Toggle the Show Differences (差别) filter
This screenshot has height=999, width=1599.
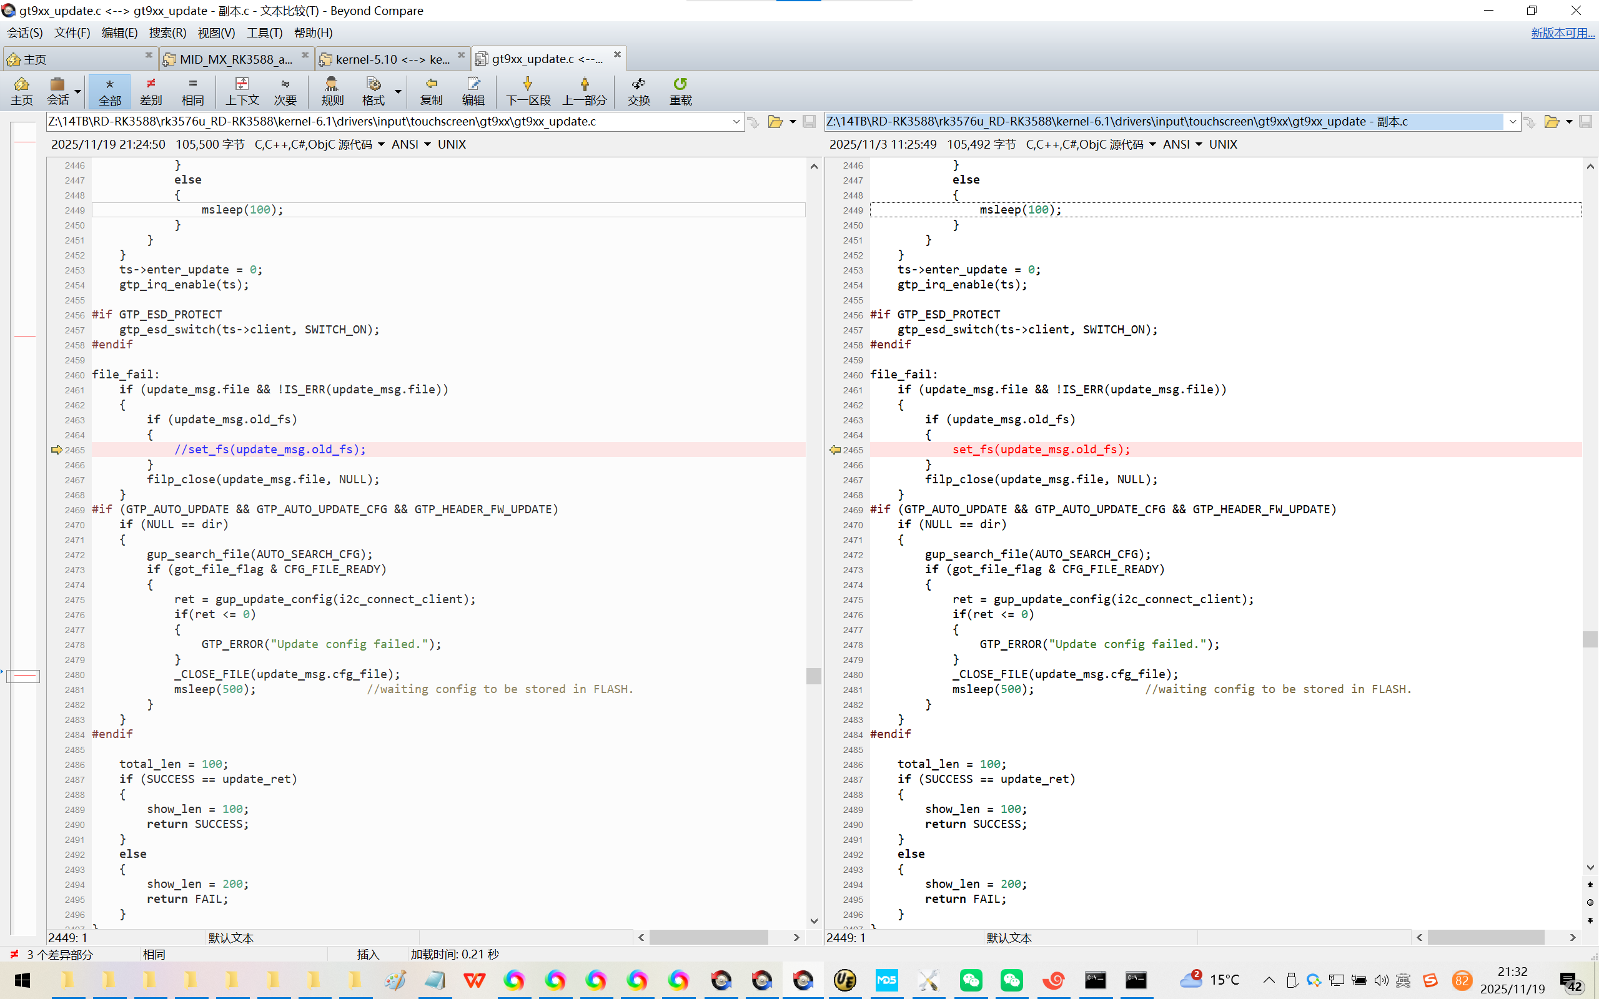click(151, 91)
